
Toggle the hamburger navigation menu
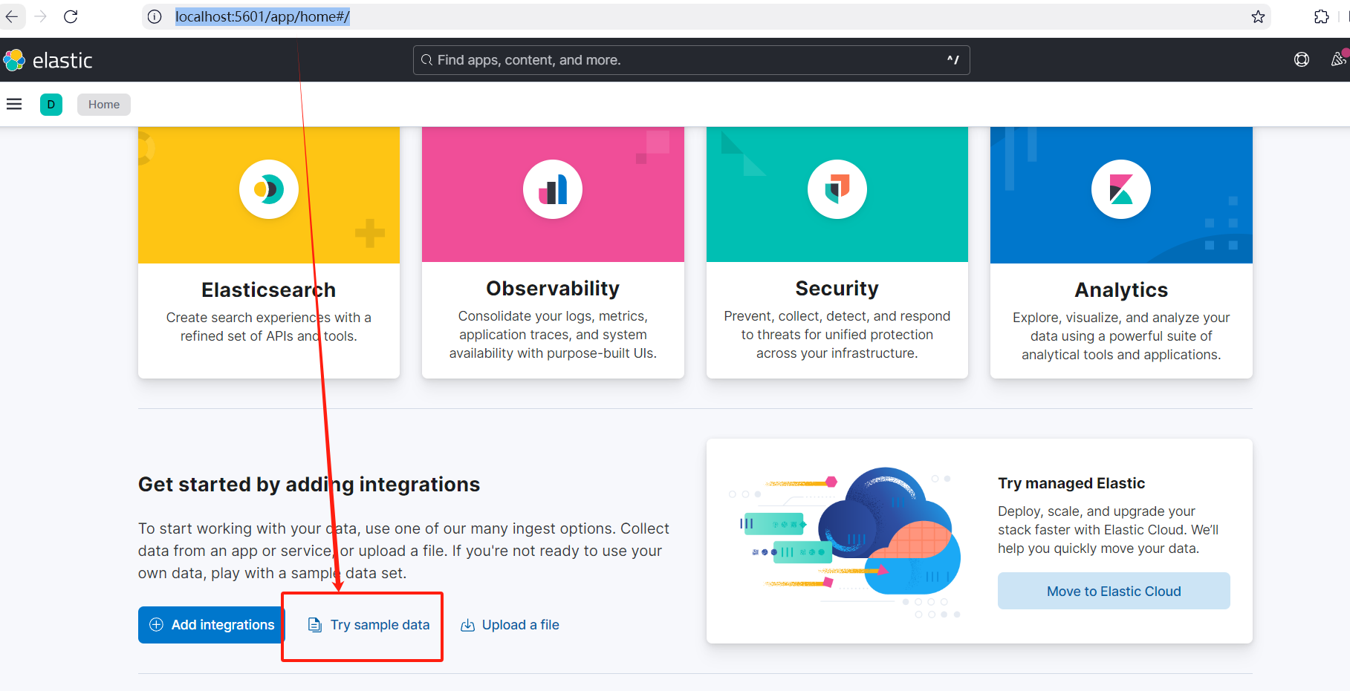pyautogui.click(x=14, y=104)
